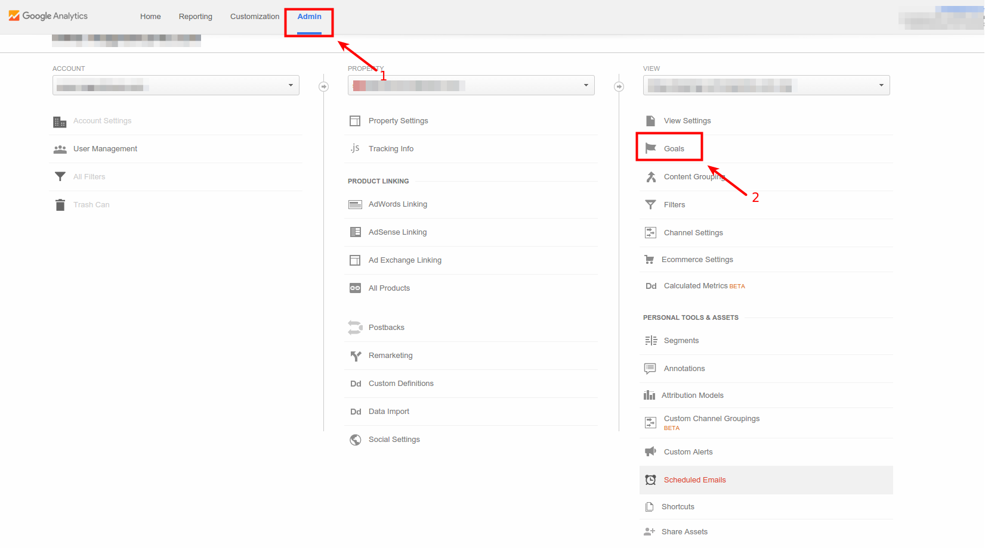Screen dimensions: 985x548
Task: Click the Ad Exchange Linking icon
Action: click(355, 260)
